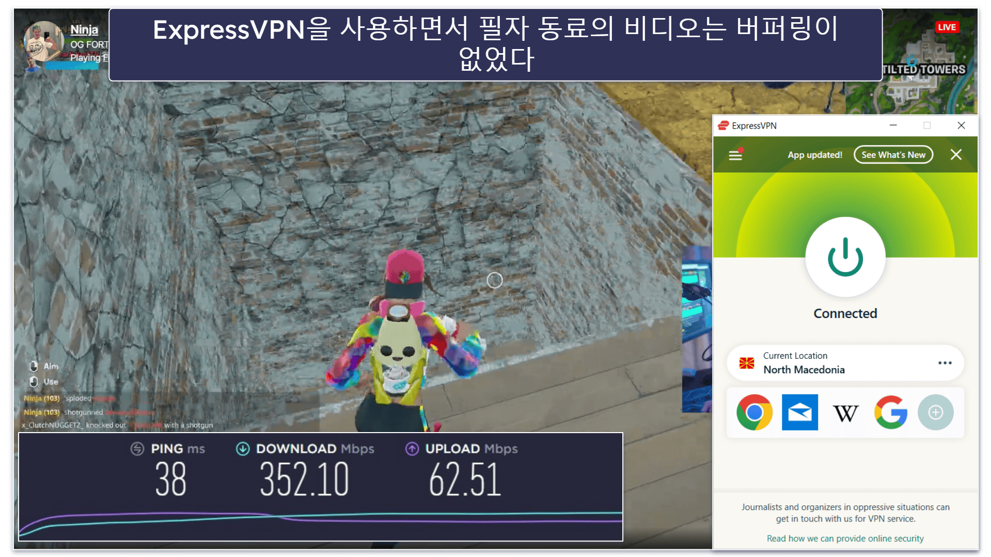Screen dimensions: 991x557
Task: Open the Mail shortcut icon
Action: [x=799, y=412]
